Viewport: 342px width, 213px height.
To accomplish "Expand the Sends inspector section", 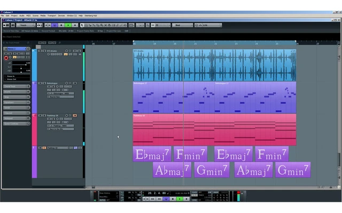I will [17, 108].
